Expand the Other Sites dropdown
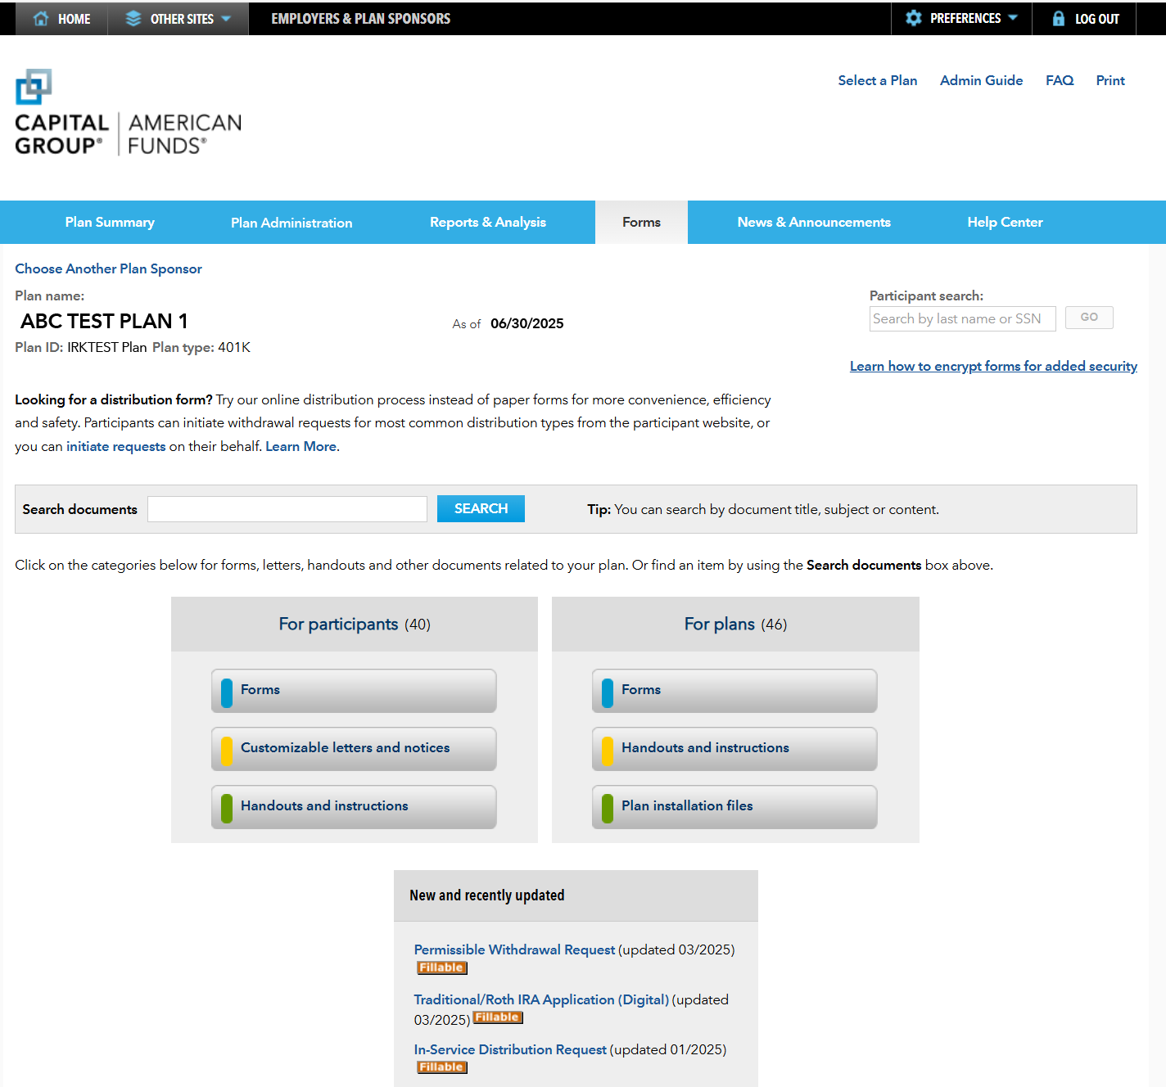This screenshot has height=1087, width=1166. [227, 18]
